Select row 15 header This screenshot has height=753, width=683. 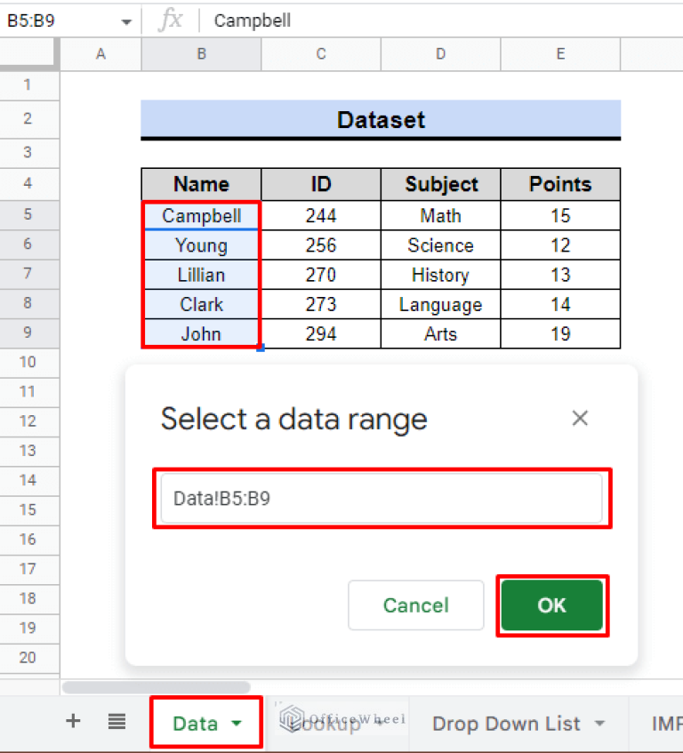[x=28, y=509]
